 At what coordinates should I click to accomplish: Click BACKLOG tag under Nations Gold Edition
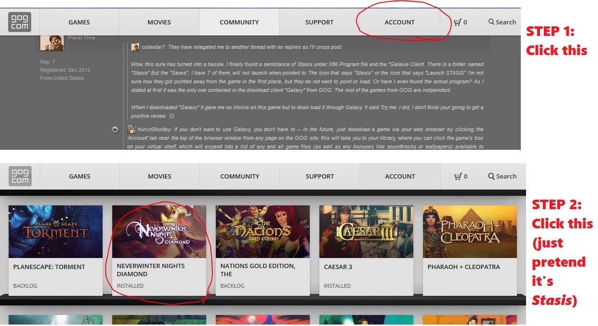pyautogui.click(x=232, y=286)
